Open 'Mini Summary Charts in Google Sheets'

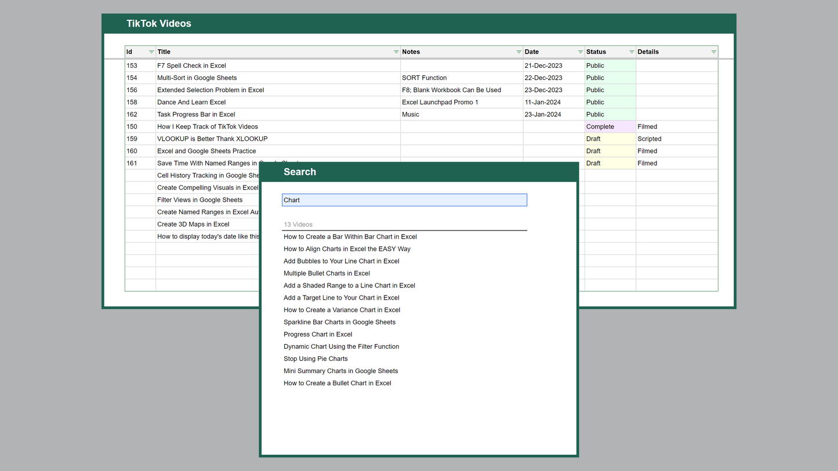[340, 371]
